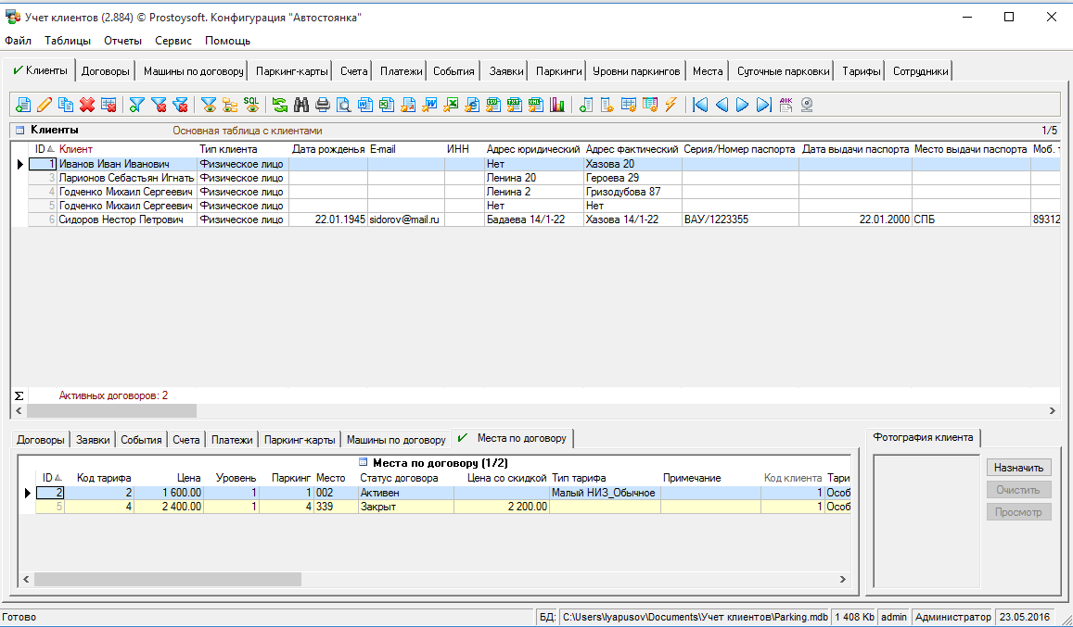Switch to the Тарифы tab
Screen dimensions: 1073x627
tap(862, 70)
